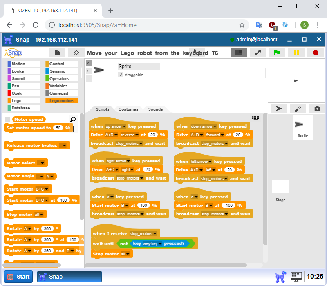This screenshot has height=286, width=327.
Task: Reload the page in Chrome
Action: point(36,25)
